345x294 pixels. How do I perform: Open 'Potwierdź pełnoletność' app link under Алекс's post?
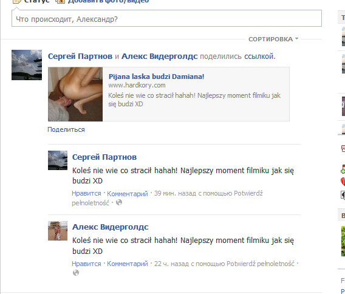[261, 264]
